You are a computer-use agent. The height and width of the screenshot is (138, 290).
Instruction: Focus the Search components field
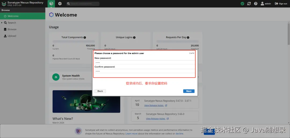[83, 4]
